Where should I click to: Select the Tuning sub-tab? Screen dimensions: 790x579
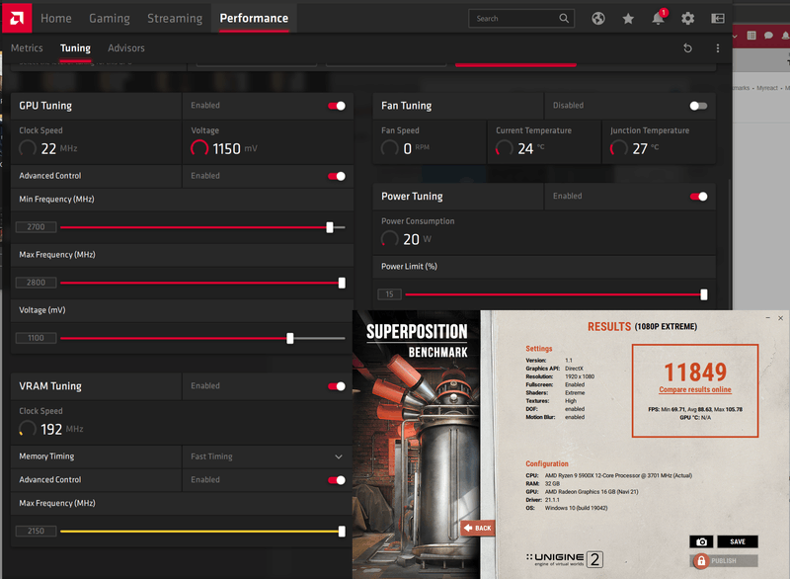coord(76,48)
